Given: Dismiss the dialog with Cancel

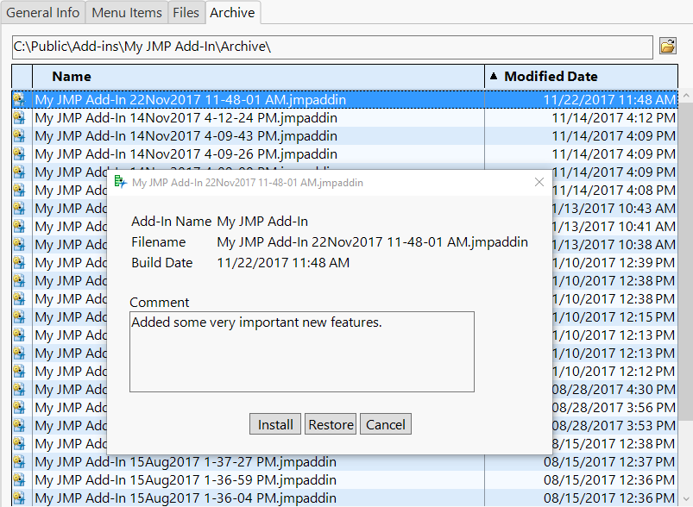Looking at the screenshot, I should point(385,423).
